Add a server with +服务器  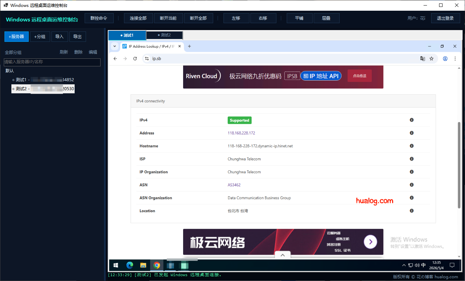(x=17, y=37)
